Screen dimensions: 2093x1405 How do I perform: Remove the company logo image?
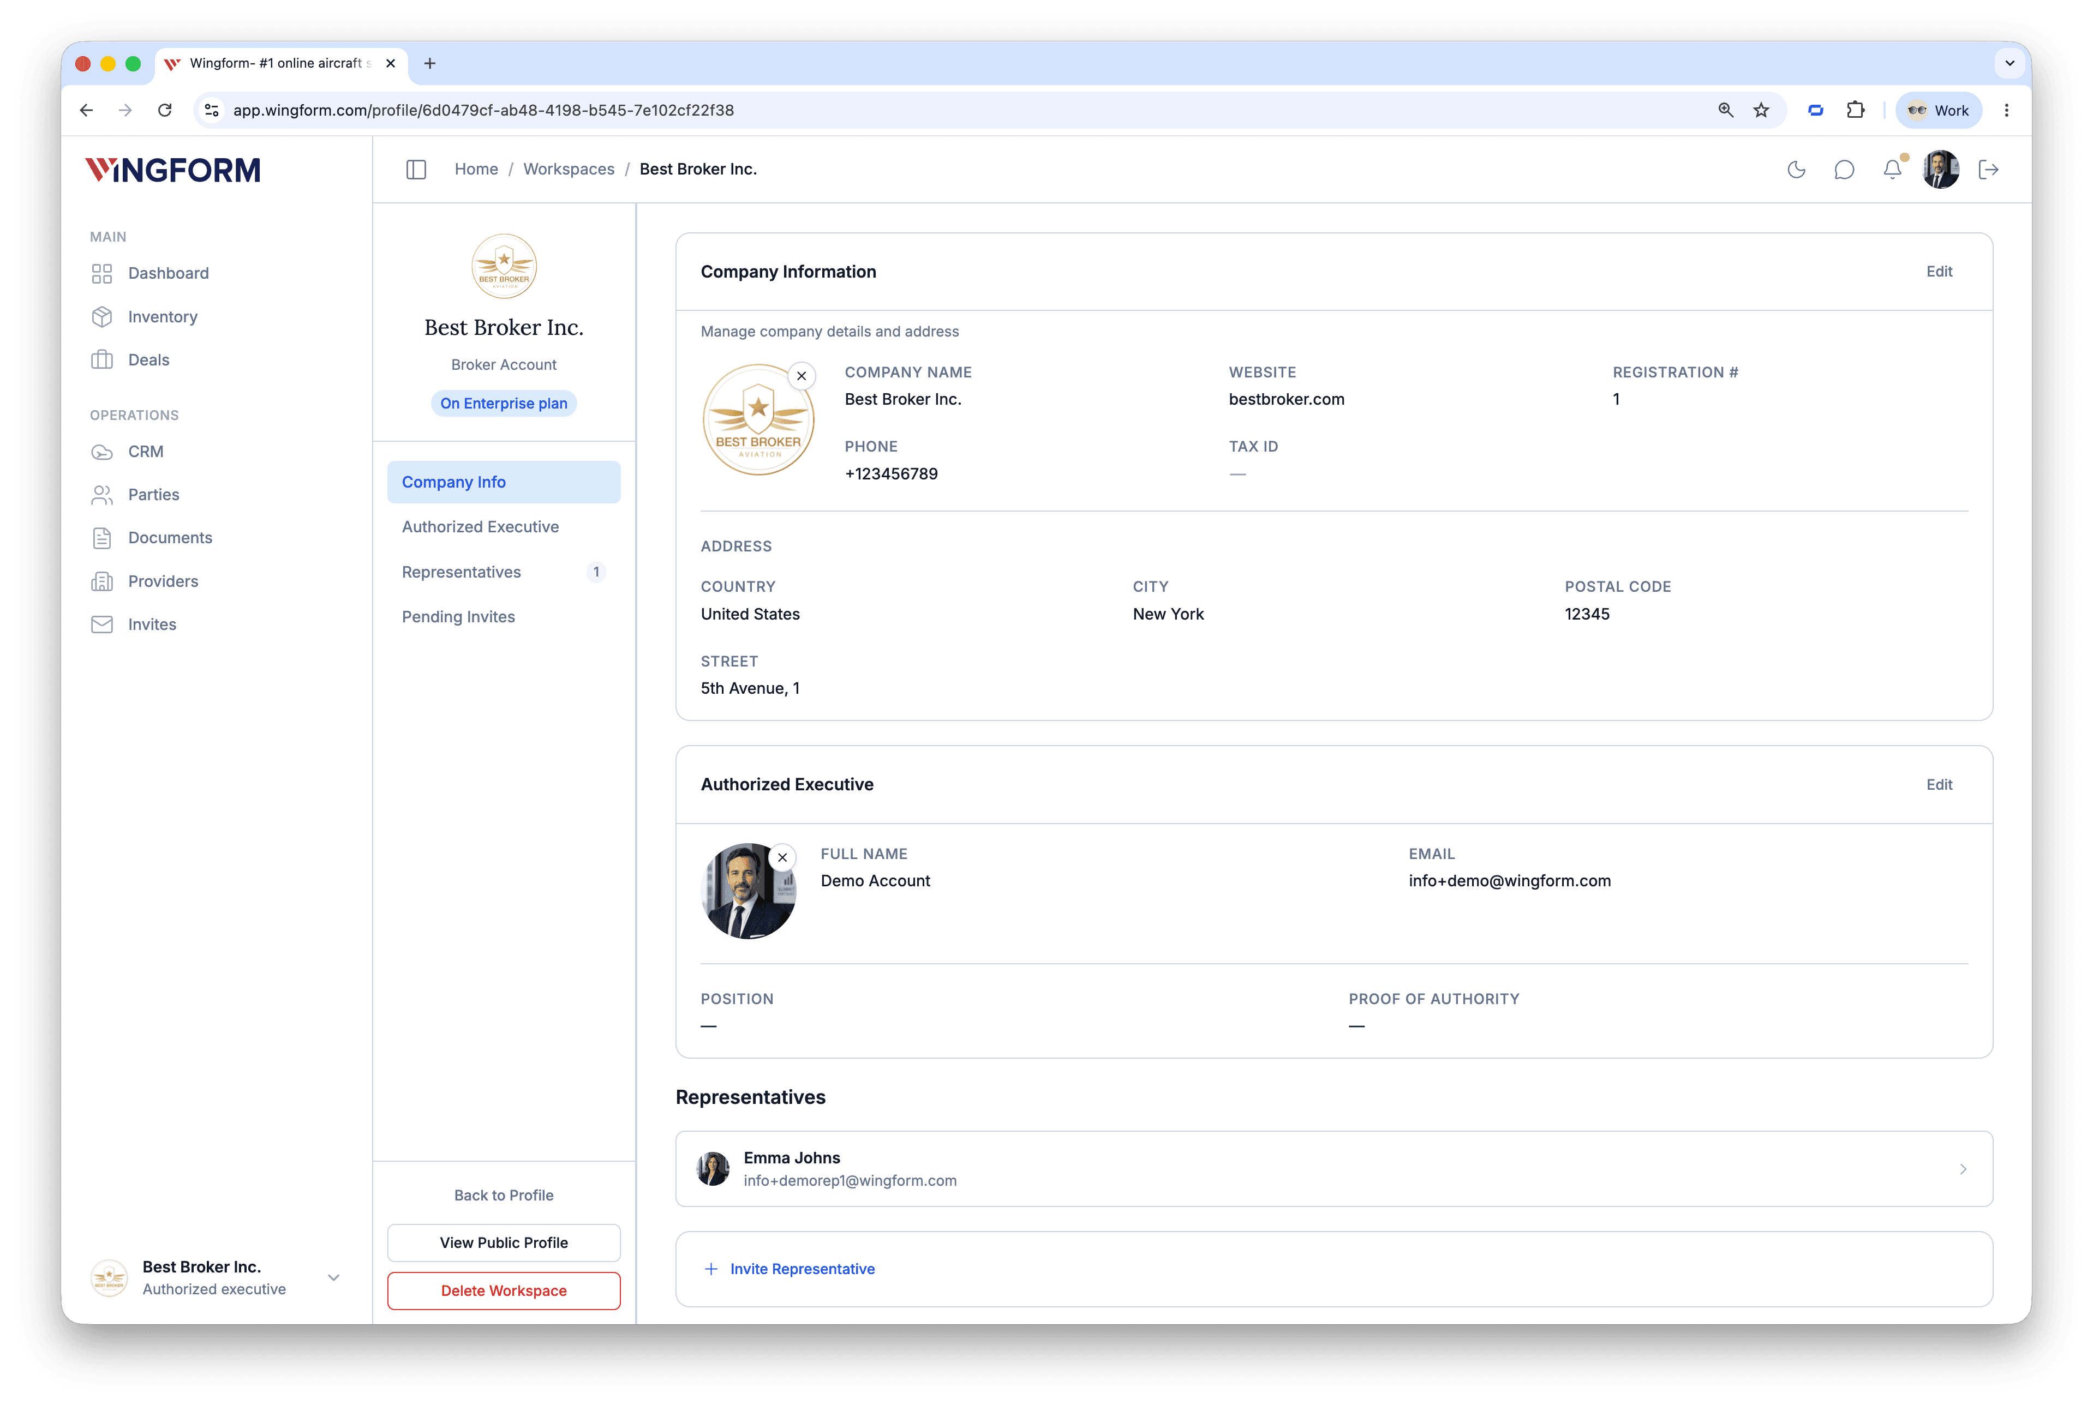[x=802, y=376]
